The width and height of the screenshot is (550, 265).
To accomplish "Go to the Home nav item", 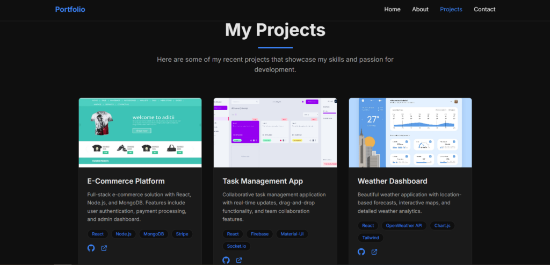I will tap(392, 10).
